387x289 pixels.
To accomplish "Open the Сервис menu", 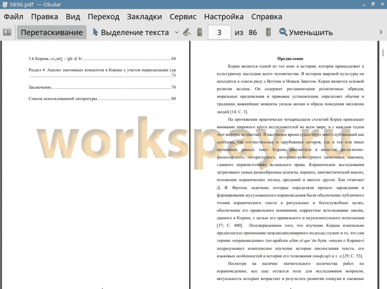I will [183, 17].
